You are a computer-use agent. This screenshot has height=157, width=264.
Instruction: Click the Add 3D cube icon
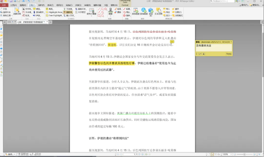pos(151,12)
